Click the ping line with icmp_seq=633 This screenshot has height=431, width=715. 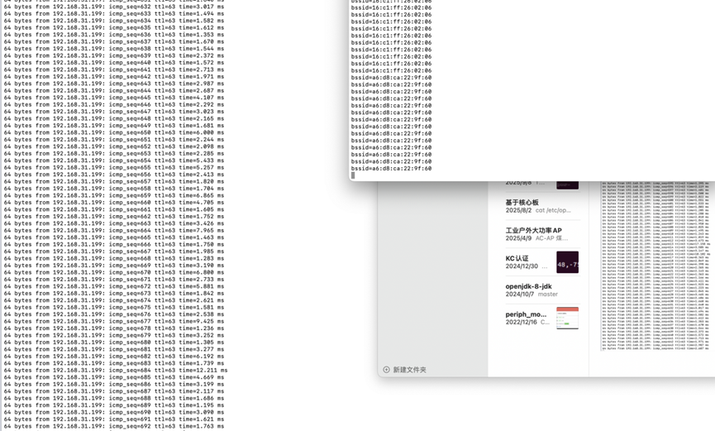[x=114, y=14]
